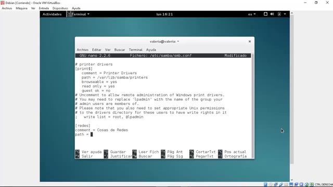Open the terminal Buscar menu
Image resolution: width=333 pixels, height=187 pixels.
tap(120, 50)
